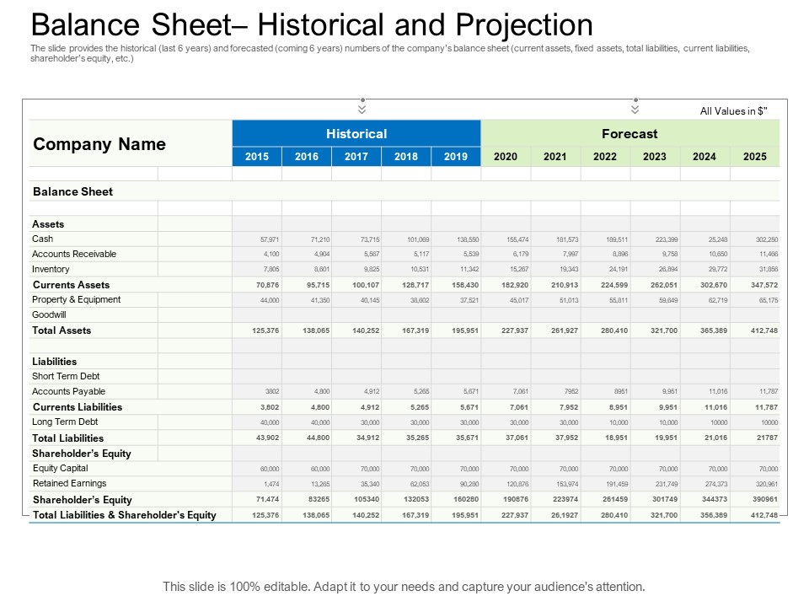Screen dimensions: 809x607
Task: Select Retained Earnings value 320,961
Action: pos(768,484)
